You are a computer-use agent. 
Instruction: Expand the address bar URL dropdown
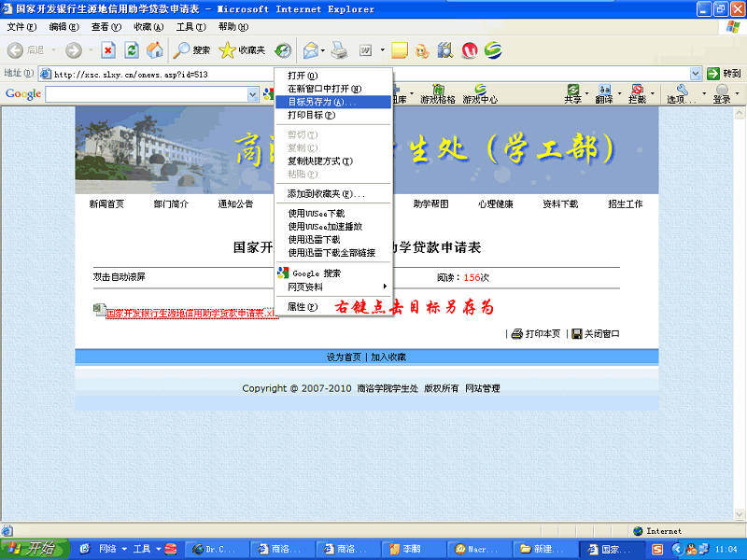pyautogui.click(x=696, y=74)
